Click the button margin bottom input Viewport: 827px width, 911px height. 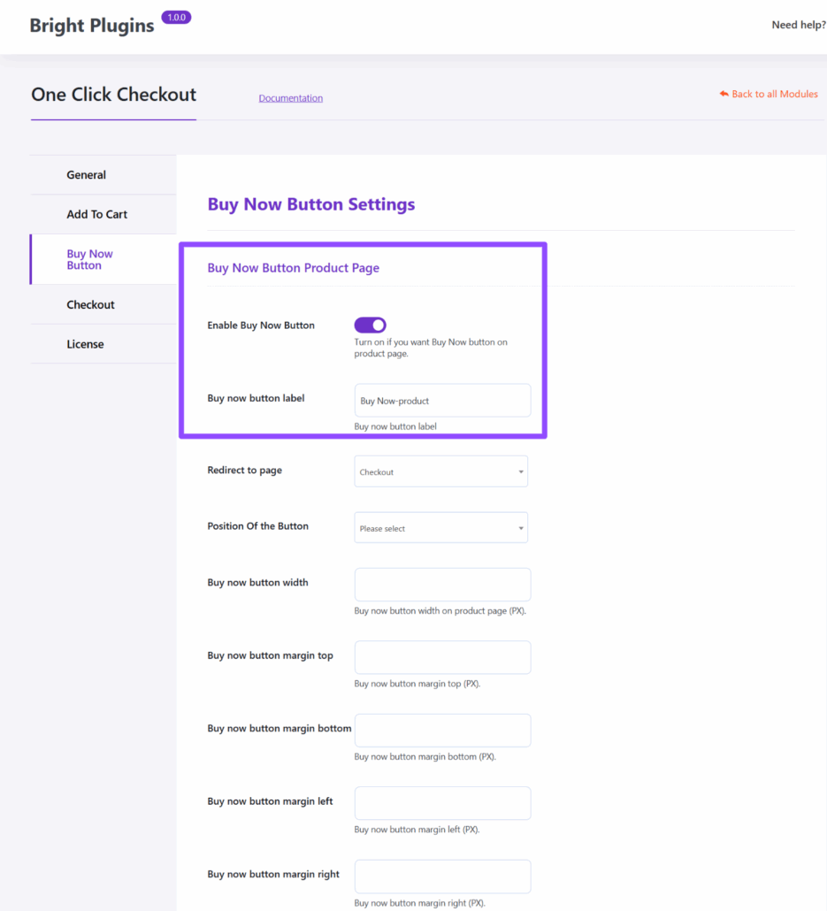tap(442, 731)
